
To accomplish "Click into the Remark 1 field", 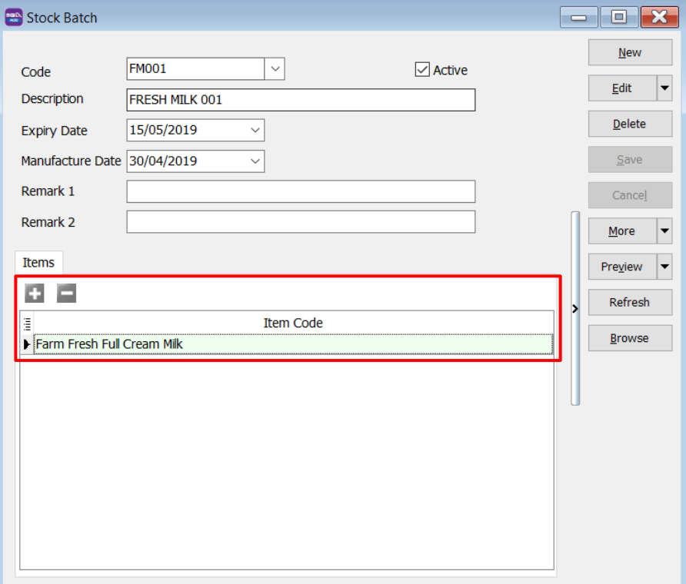I will (301, 192).
